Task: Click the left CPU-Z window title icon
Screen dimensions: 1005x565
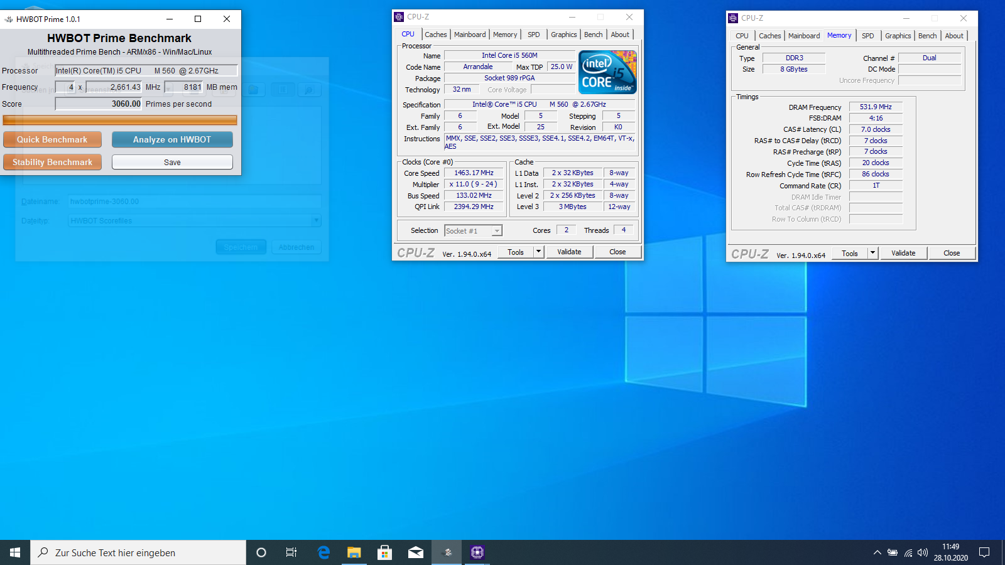Action: tap(399, 17)
